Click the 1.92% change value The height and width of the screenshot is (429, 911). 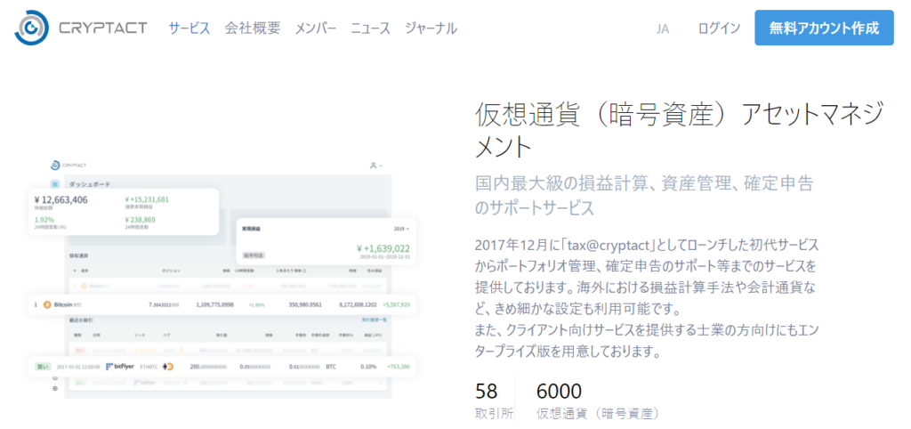coord(44,221)
